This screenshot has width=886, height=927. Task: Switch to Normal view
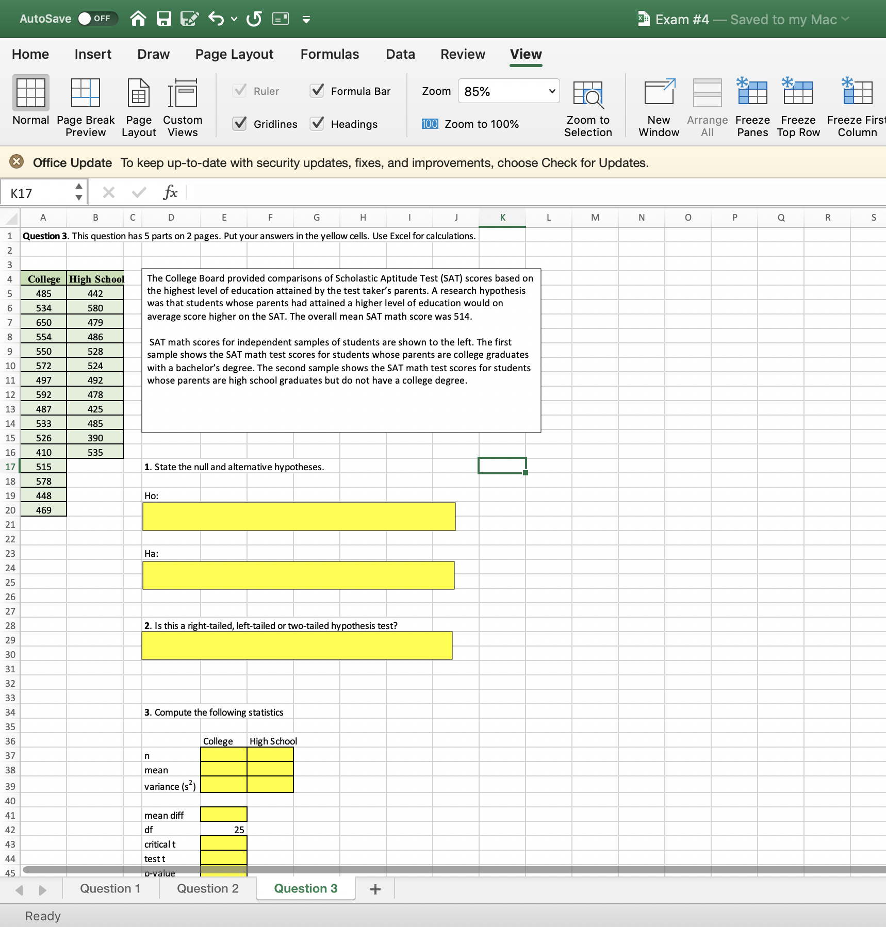(x=29, y=103)
